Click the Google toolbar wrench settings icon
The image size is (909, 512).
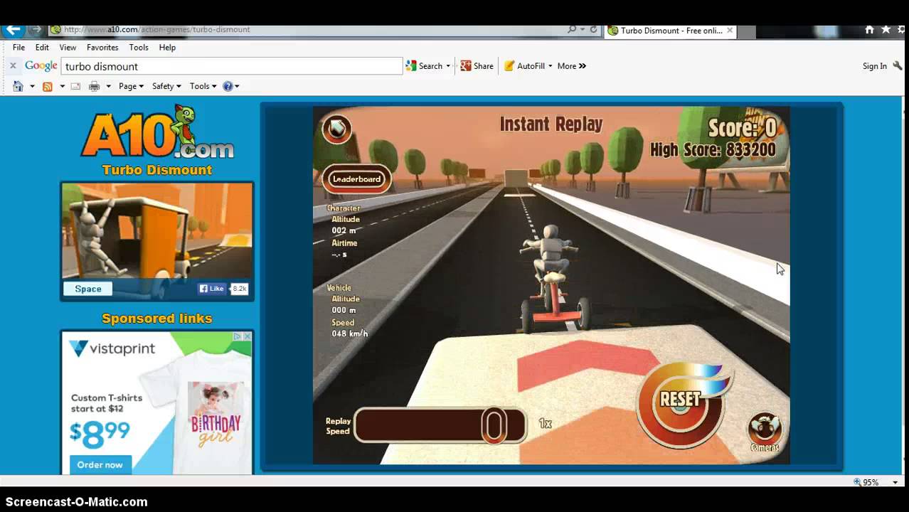898,66
